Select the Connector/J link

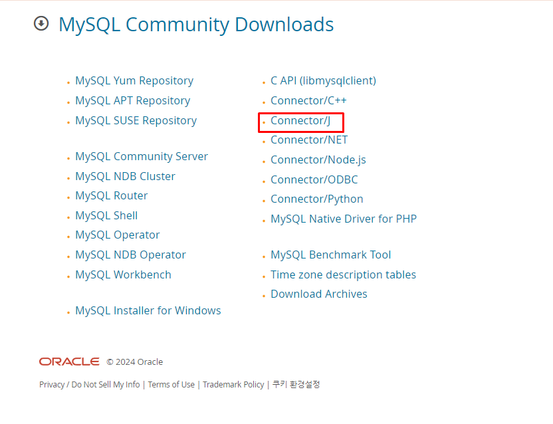tap(300, 121)
